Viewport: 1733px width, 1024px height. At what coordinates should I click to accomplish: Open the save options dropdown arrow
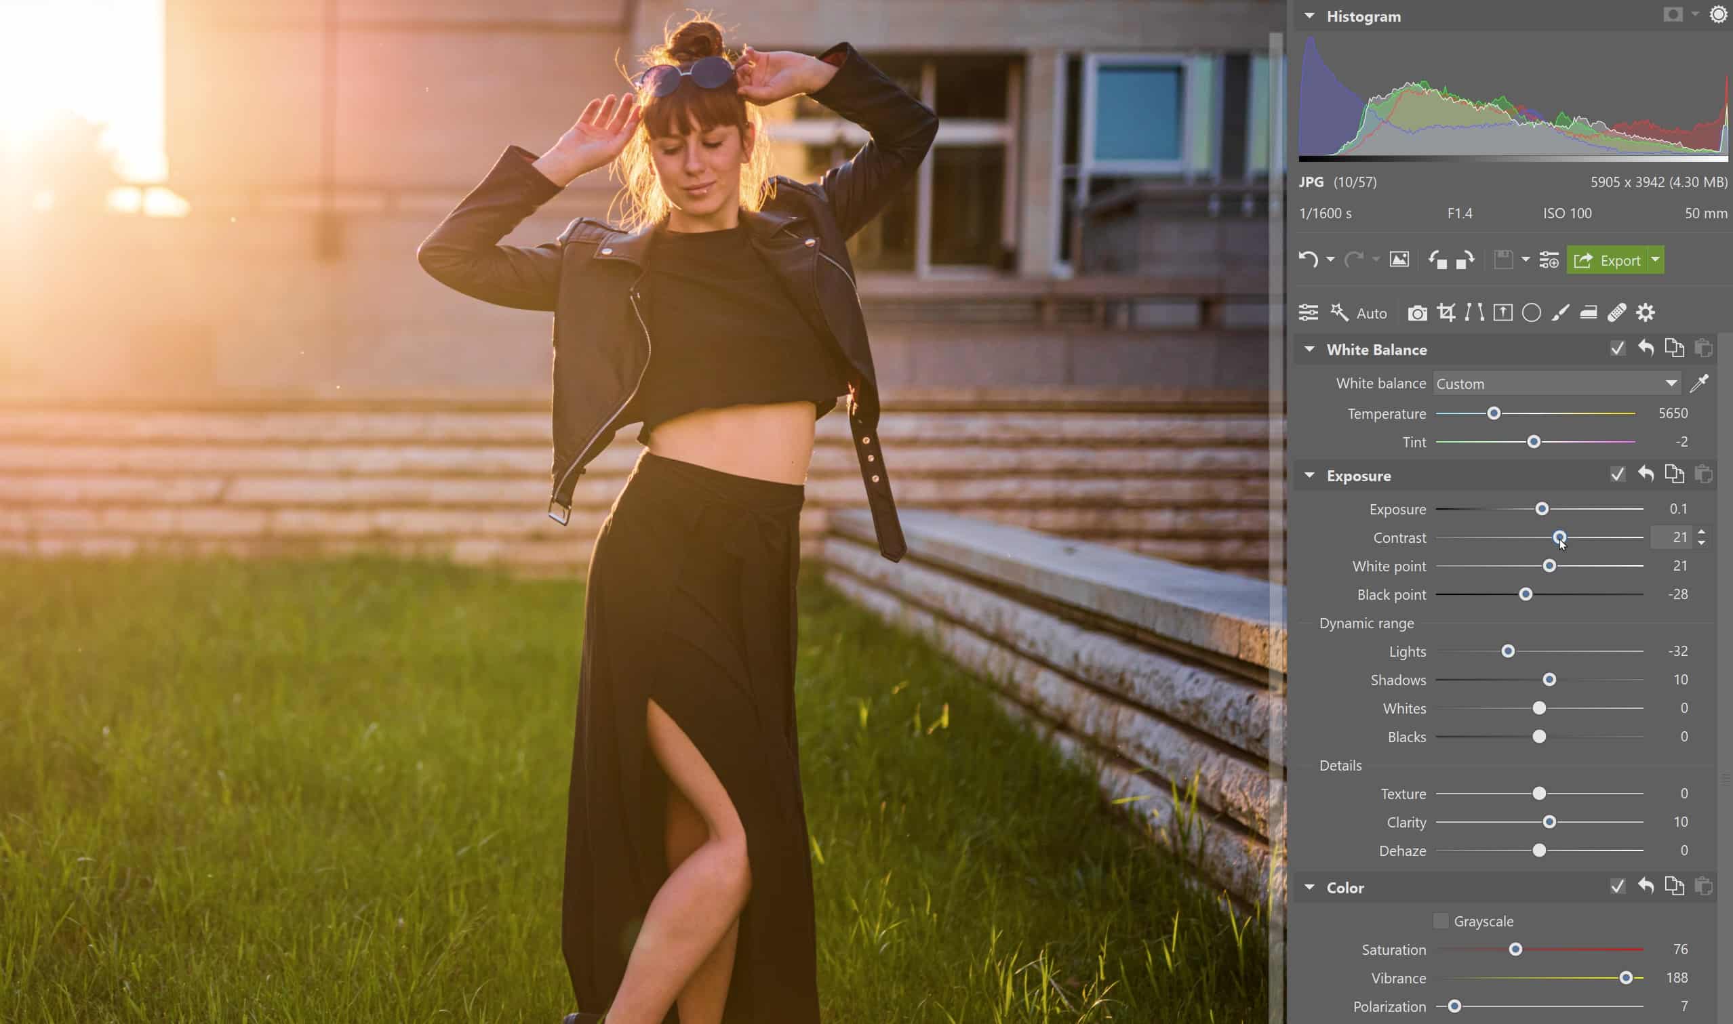(1526, 260)
